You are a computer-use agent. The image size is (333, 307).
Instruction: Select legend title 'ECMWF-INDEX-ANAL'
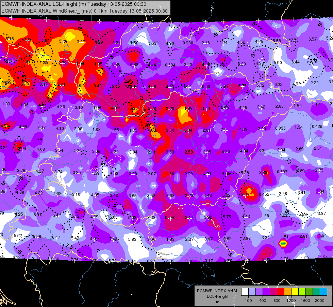coord(217,291)
